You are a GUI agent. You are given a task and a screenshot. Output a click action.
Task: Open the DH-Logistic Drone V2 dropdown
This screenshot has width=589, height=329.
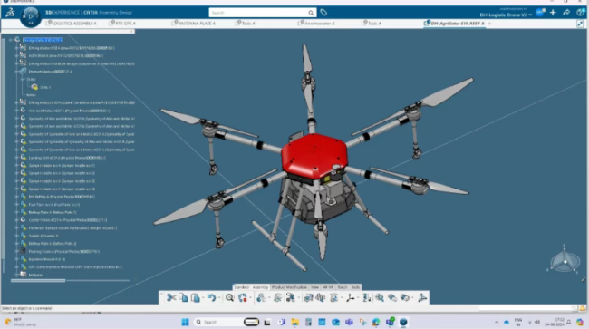pos(506,15)
